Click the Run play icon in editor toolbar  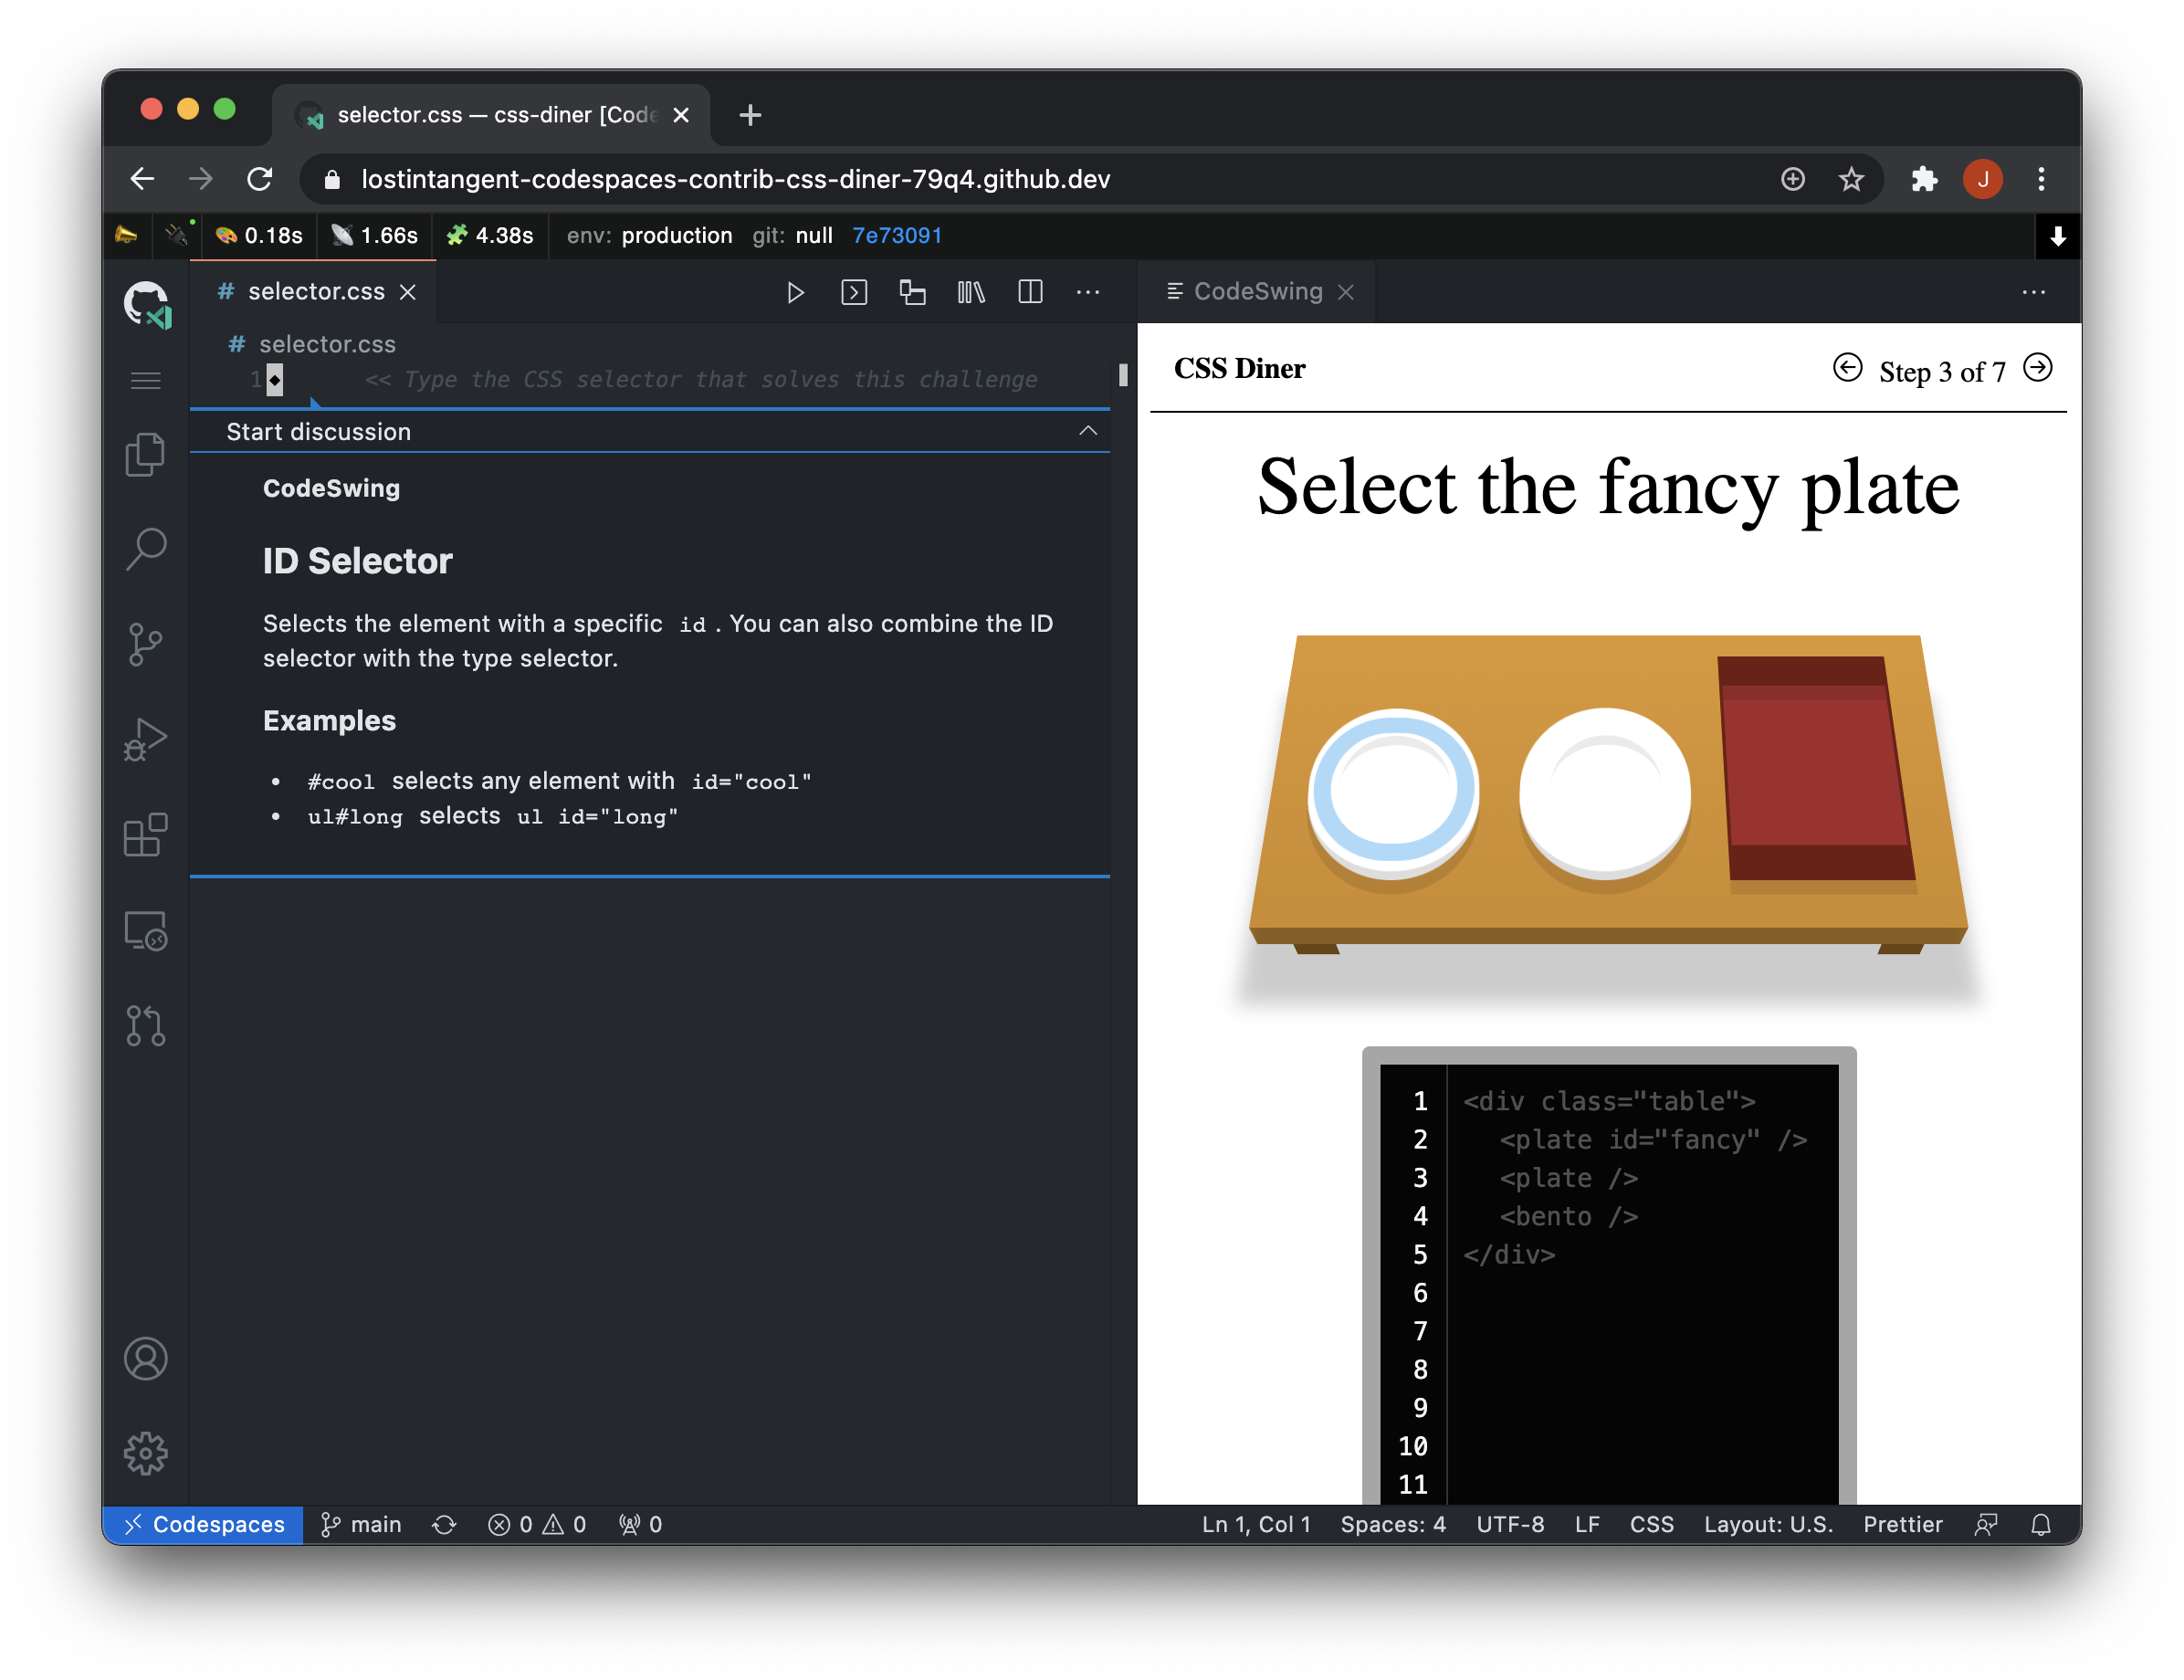pos(795,292)
